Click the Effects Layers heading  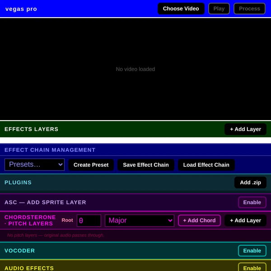pos(32,129)
